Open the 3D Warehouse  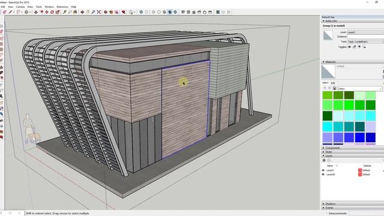[x=106, y=12]
